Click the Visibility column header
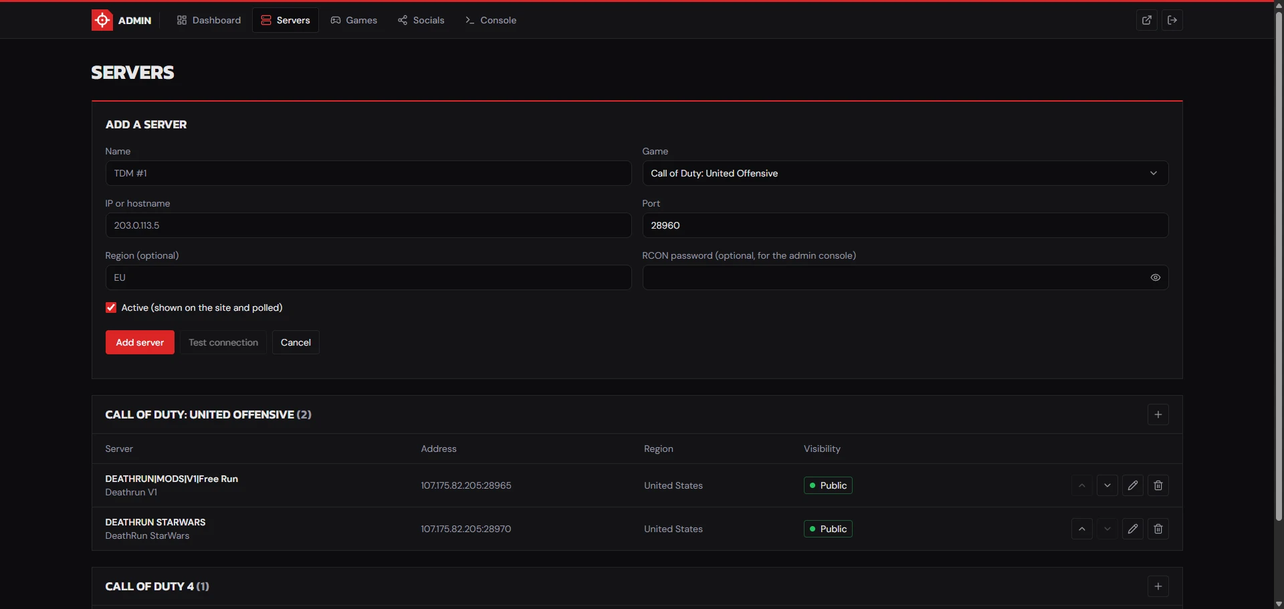 pos(822,449)
